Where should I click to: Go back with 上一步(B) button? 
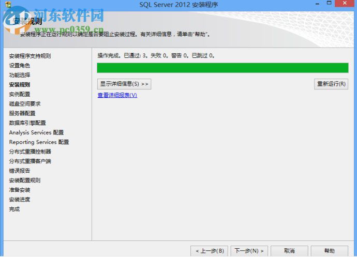coord(209,251)
